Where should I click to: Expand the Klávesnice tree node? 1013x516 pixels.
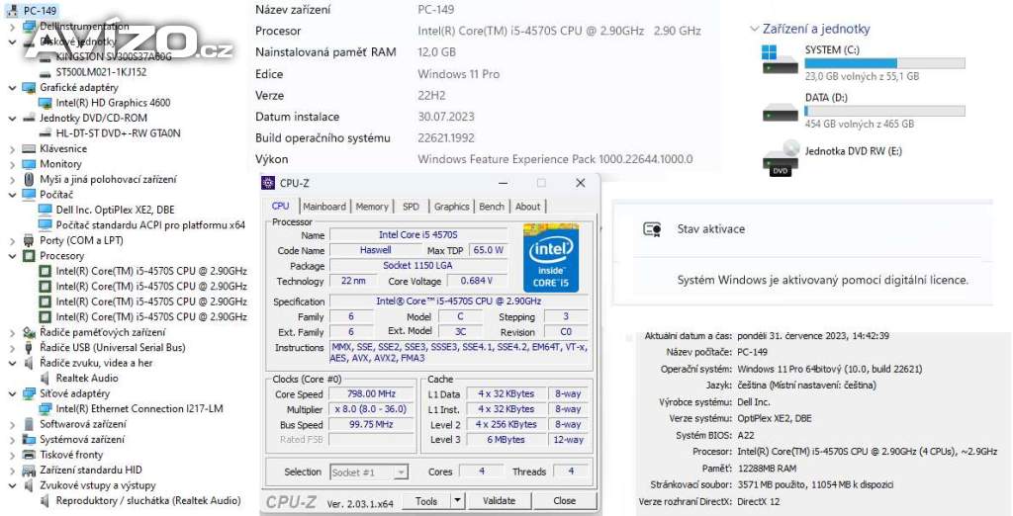pyautogui.click(x=12, y=148)
